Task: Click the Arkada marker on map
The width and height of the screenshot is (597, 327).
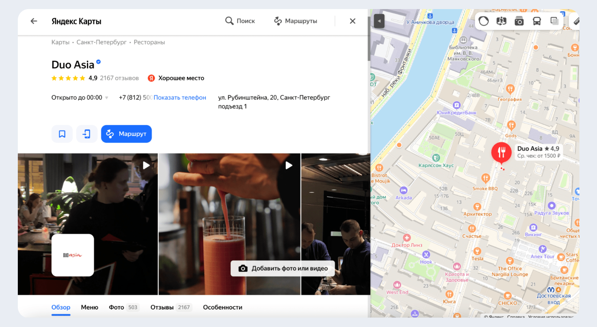Action: (x=404, y=190)
